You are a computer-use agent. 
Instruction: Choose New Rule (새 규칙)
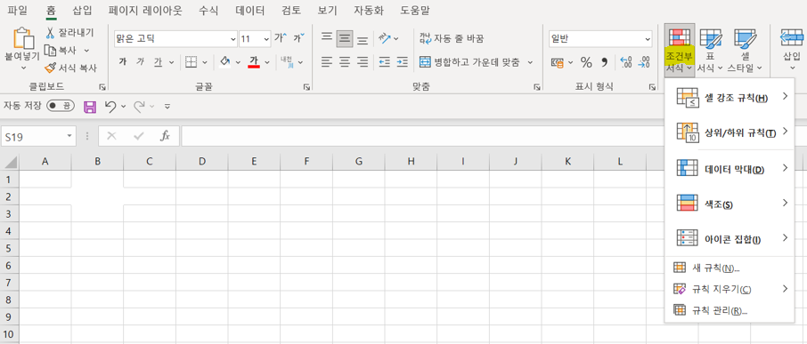pos(730,268)
